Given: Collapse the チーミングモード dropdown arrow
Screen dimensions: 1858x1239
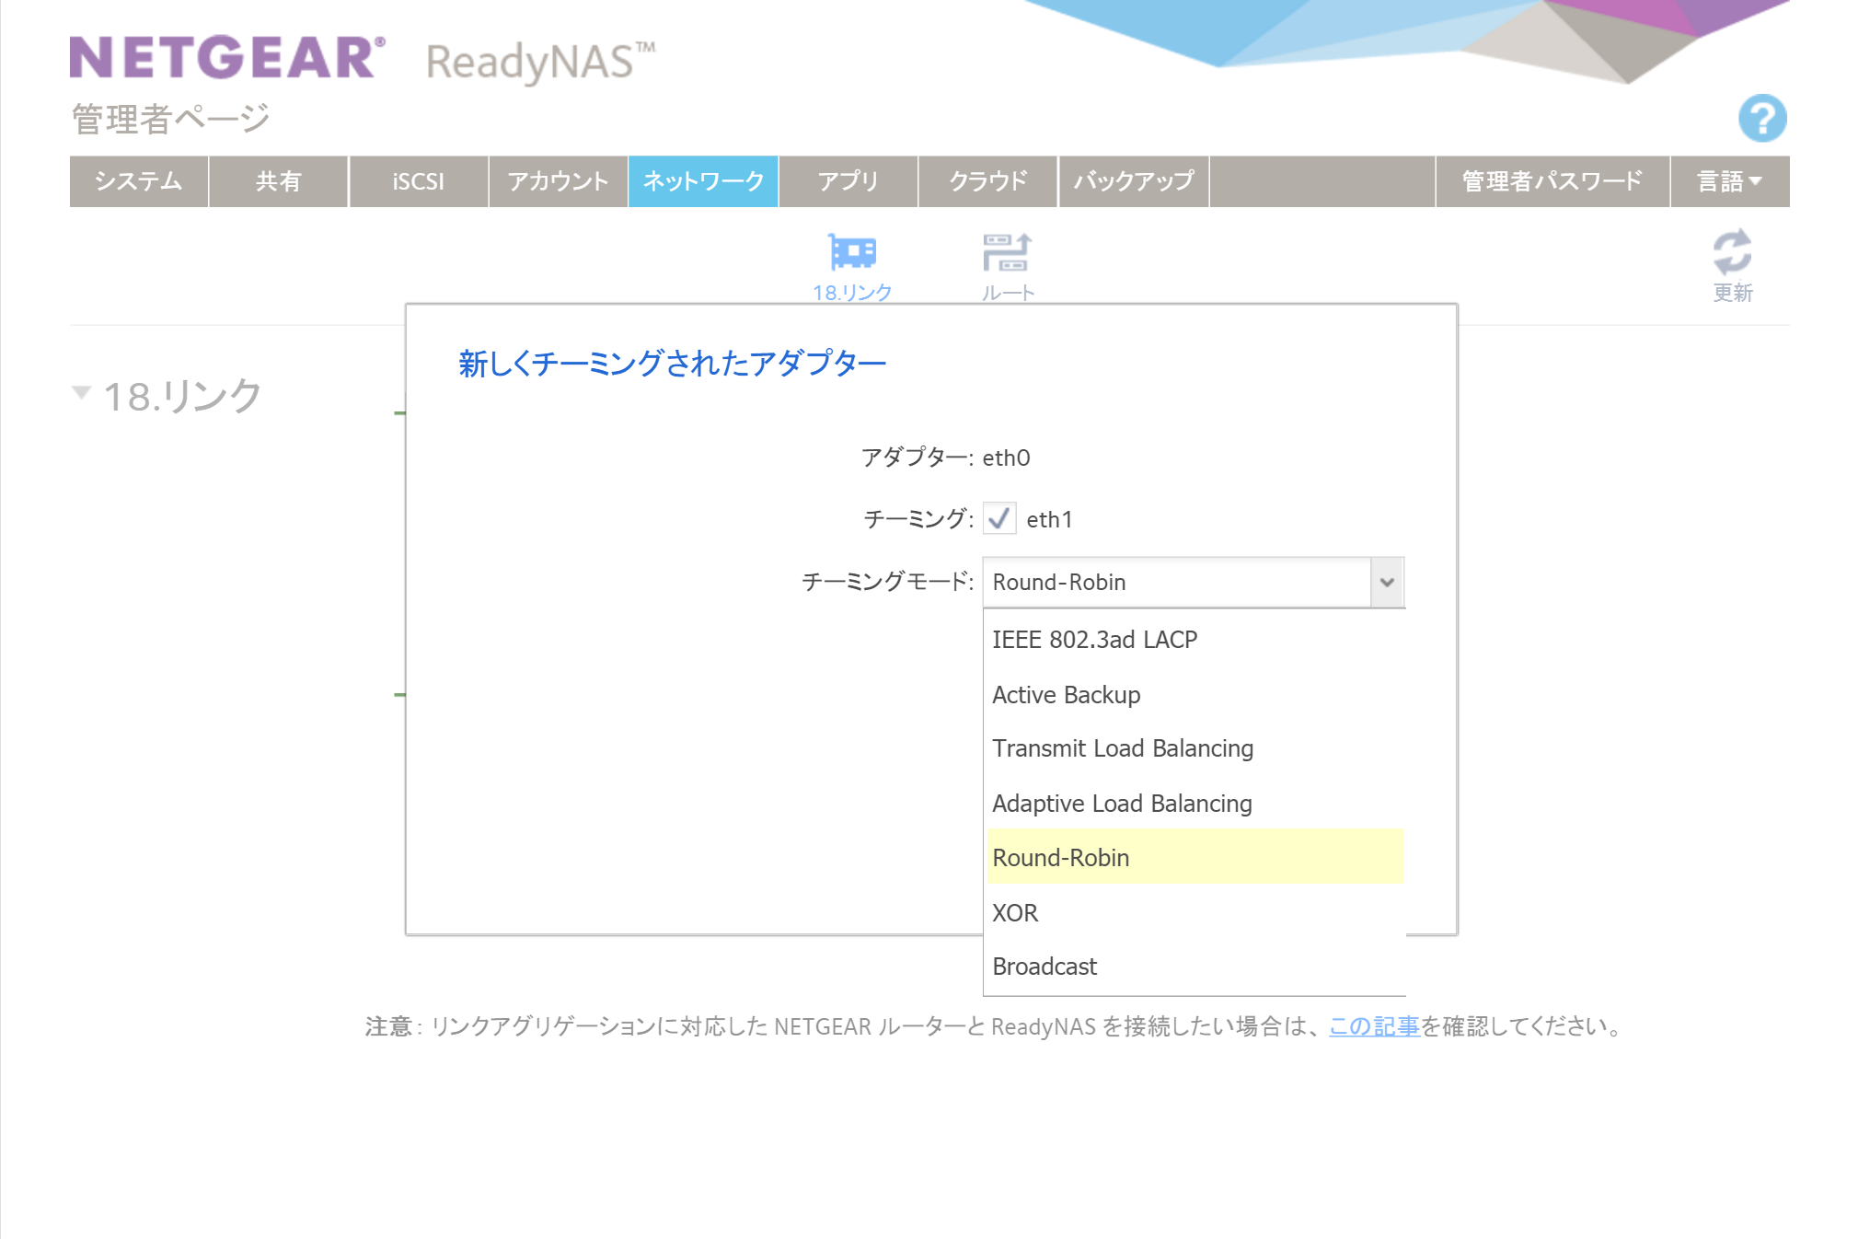Looking at the screenshot, I should (x=1387, y=582).
